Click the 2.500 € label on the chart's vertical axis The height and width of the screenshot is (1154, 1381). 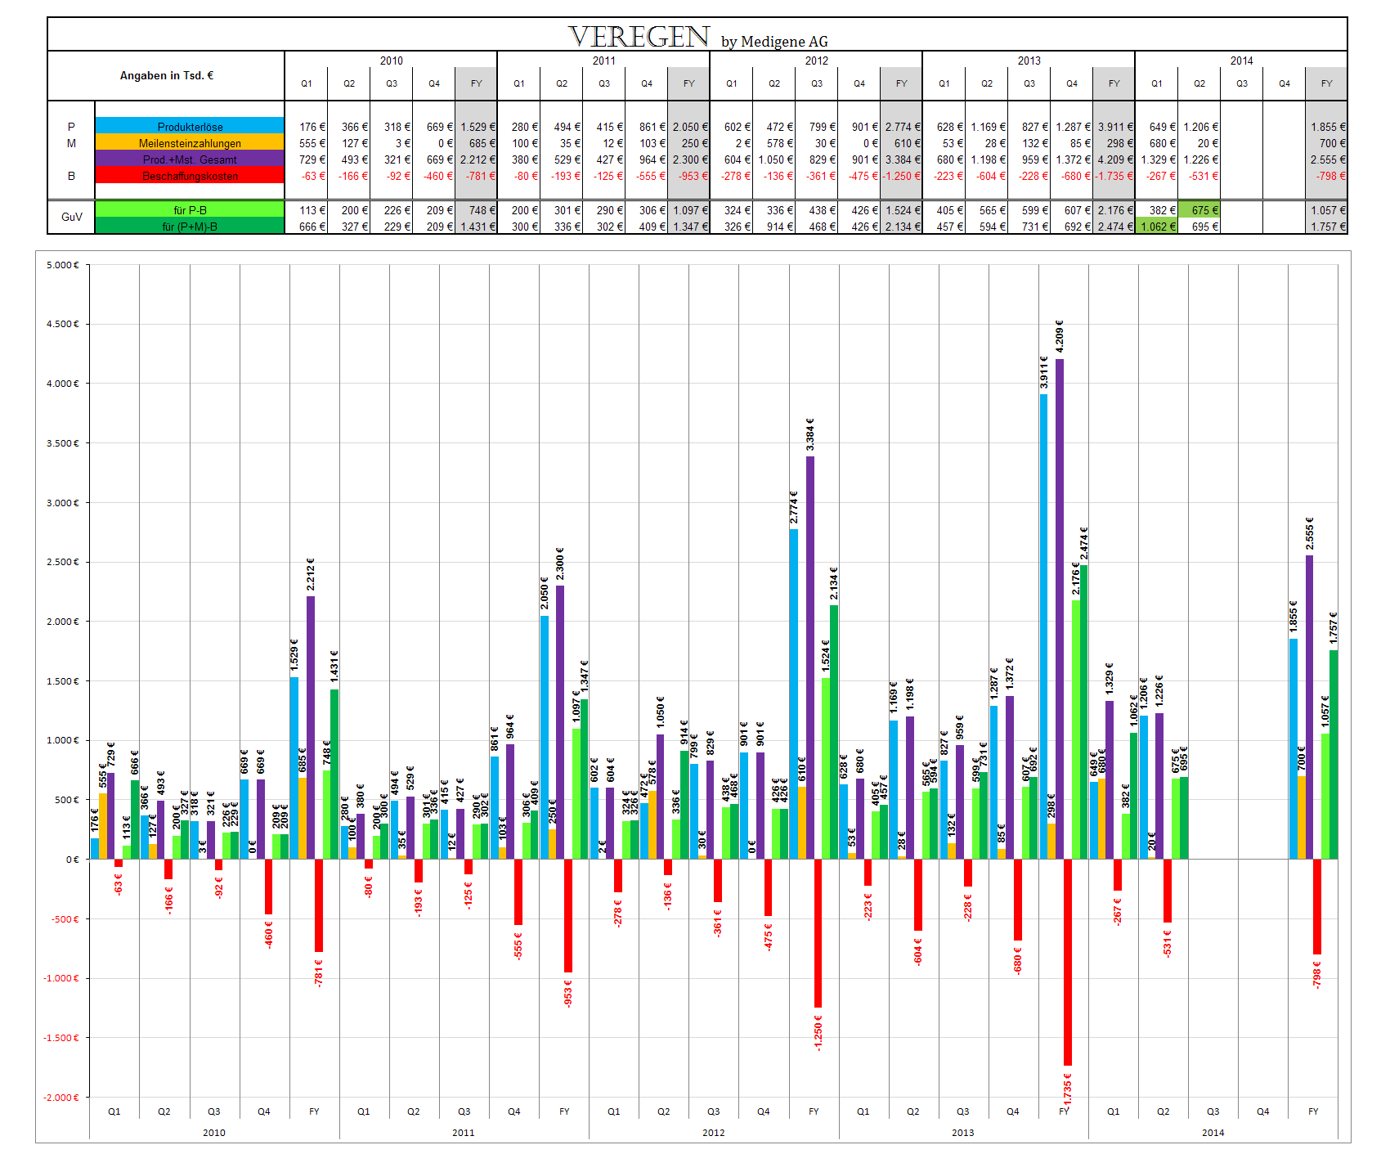point(63,562)
